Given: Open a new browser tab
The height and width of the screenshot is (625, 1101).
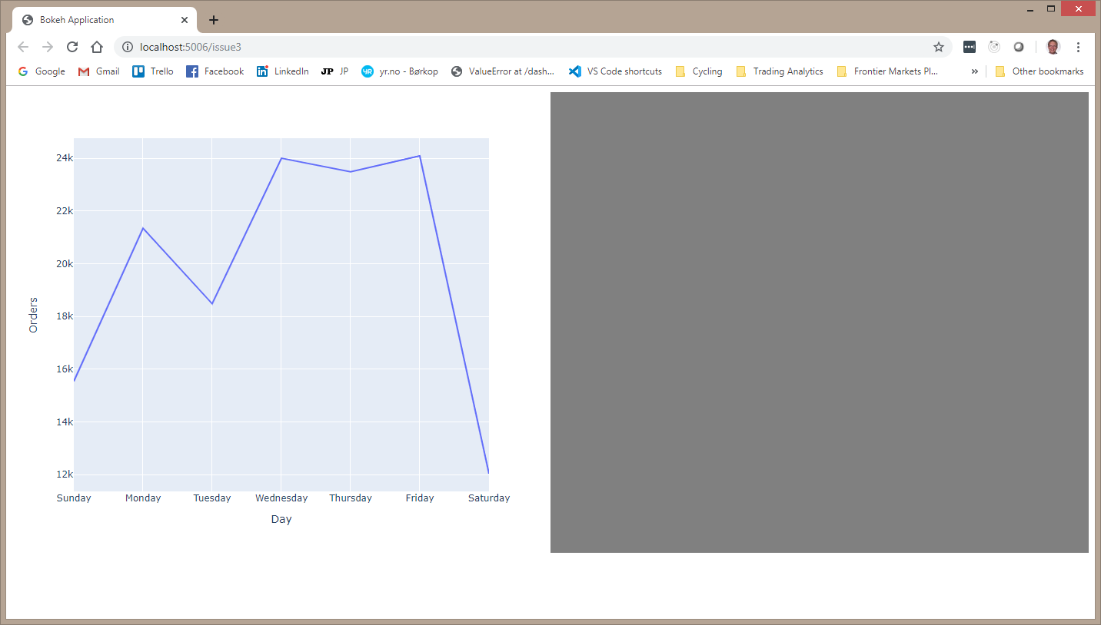Looking at the screenshot, I should pyautogui.click(x=213, y=19).
